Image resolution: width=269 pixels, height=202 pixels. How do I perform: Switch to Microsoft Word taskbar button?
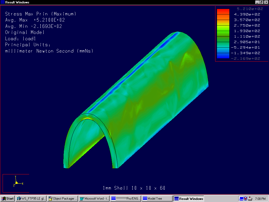94,199
